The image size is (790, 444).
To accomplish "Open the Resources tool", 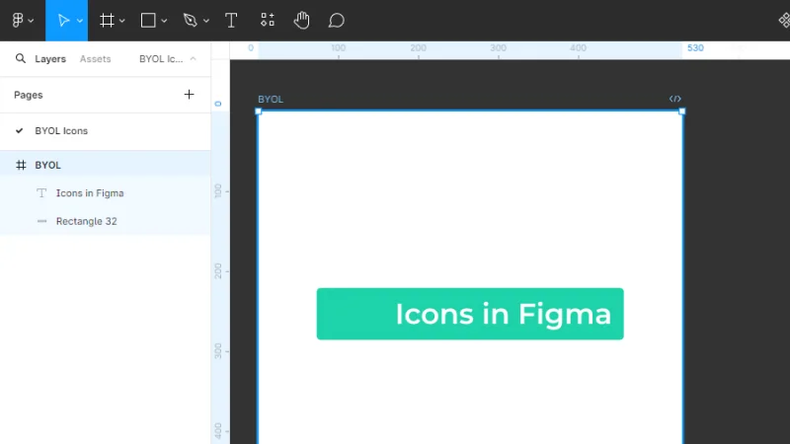I will point(268,20).
